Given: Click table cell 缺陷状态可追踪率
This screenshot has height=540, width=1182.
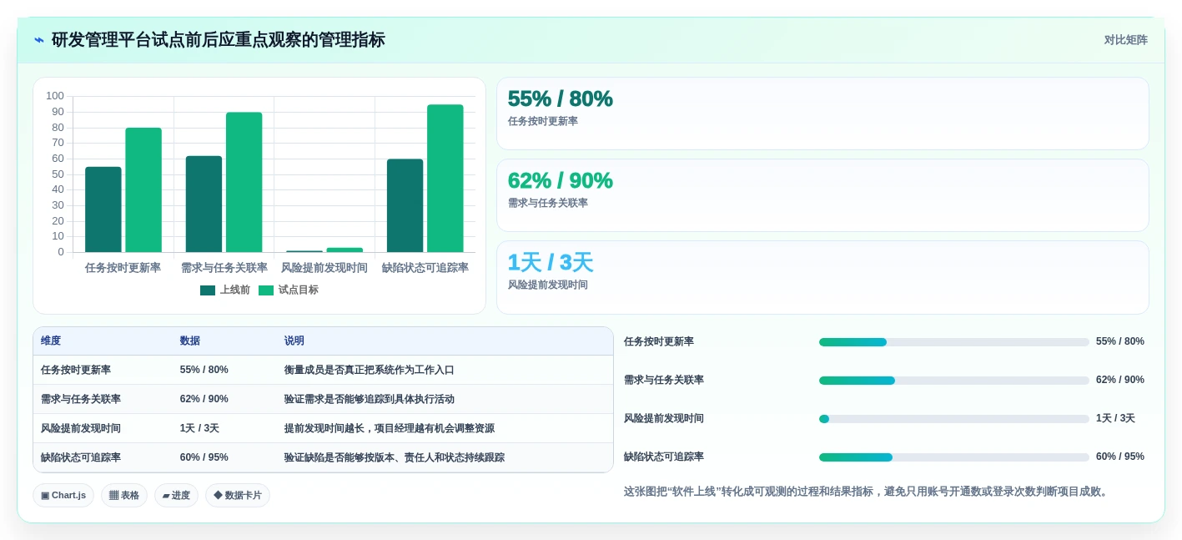Looking at the screenshot, I should 81,457.
